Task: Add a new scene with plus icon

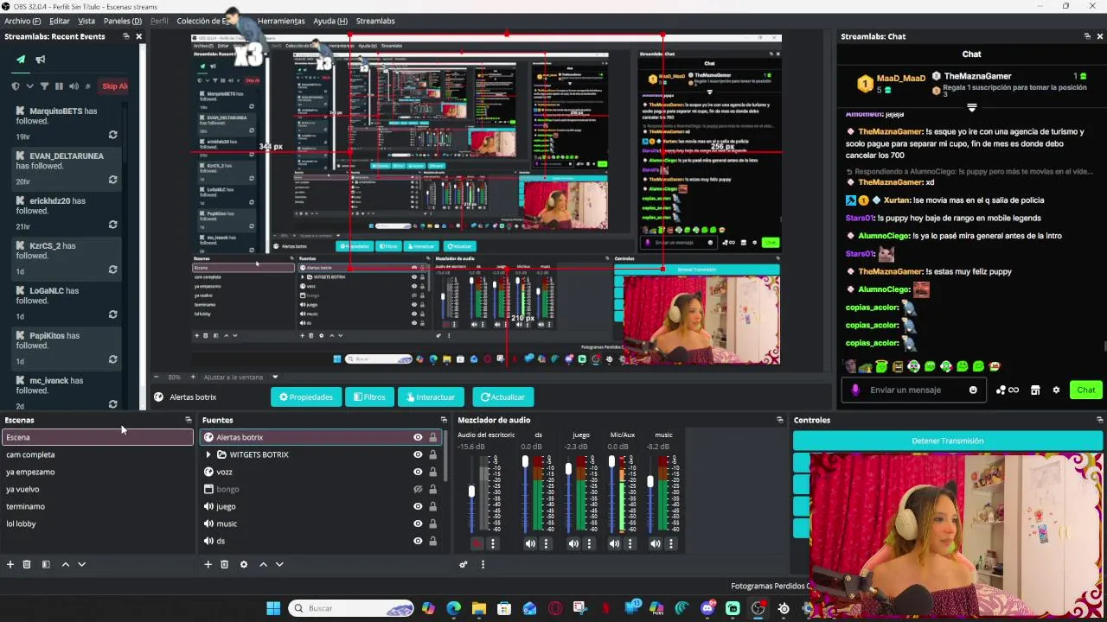Action: coord(10,564)
